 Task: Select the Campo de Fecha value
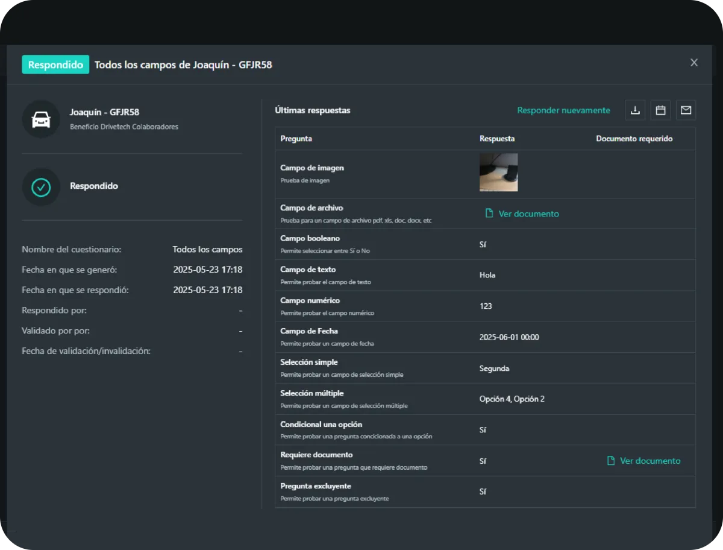coord(509,337)
